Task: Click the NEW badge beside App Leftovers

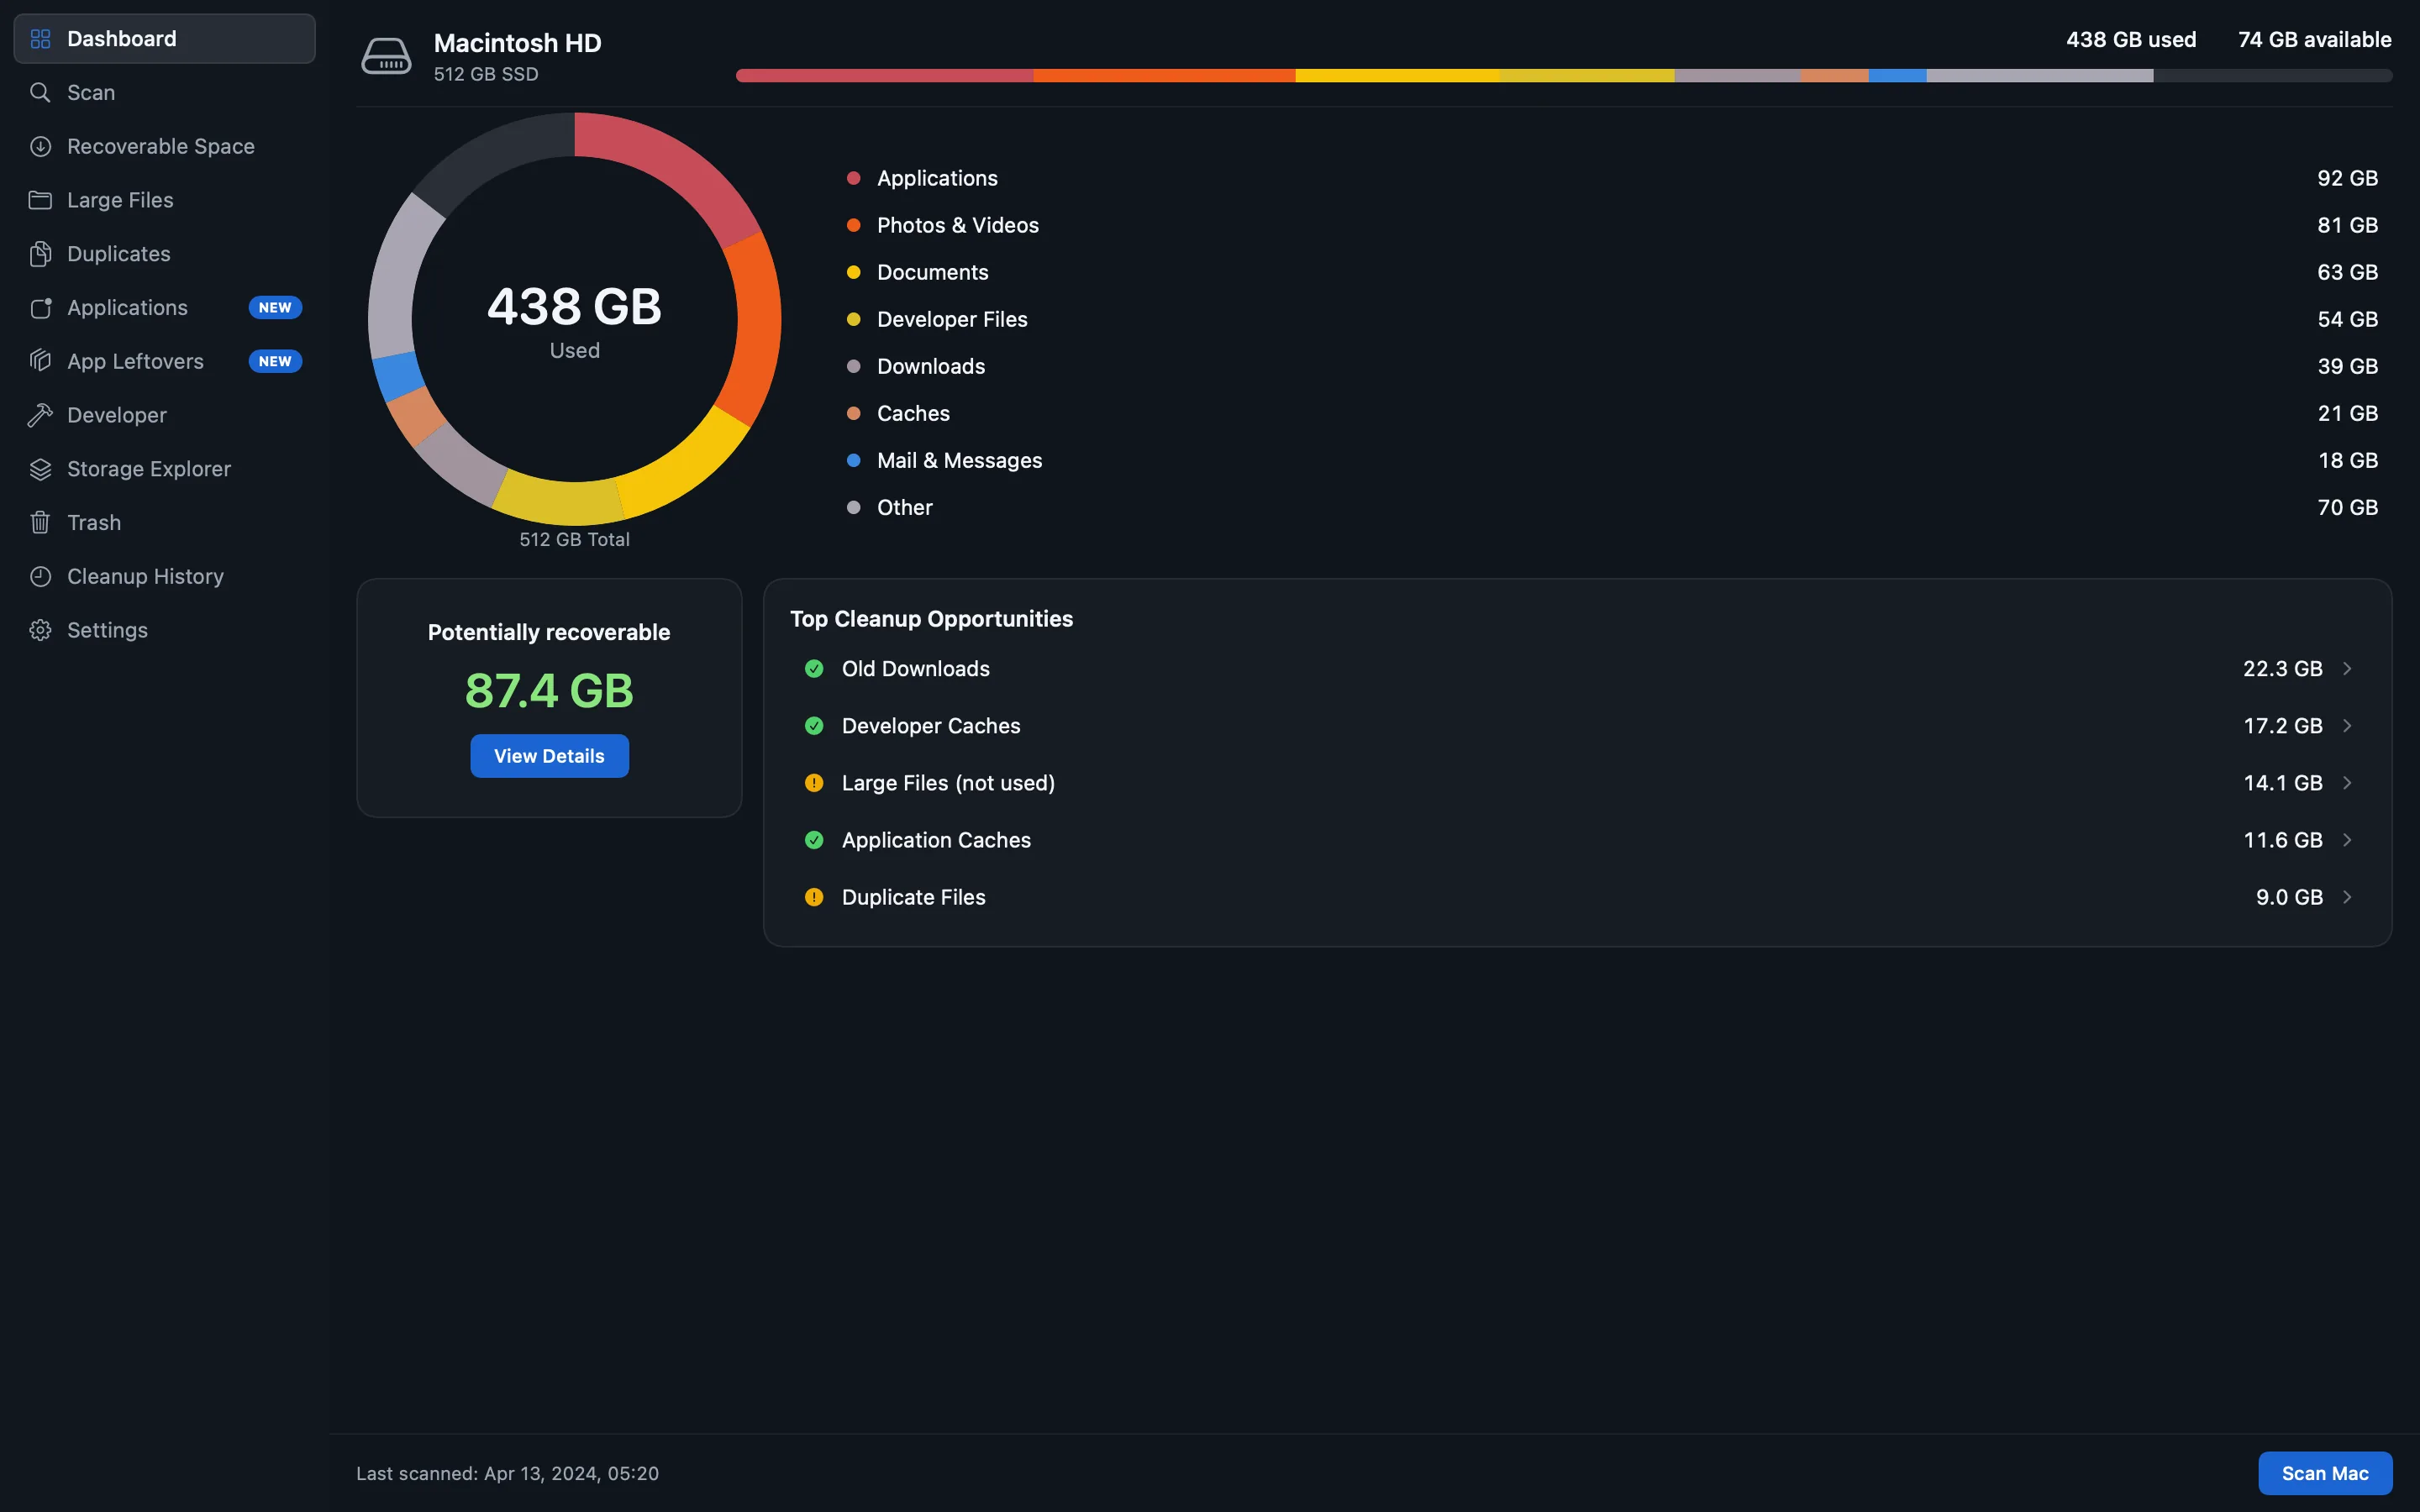Action: [x=275, y=361]
